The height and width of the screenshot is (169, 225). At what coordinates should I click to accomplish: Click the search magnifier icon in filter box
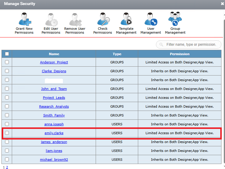pyautogui.click(x=161, y=45)
